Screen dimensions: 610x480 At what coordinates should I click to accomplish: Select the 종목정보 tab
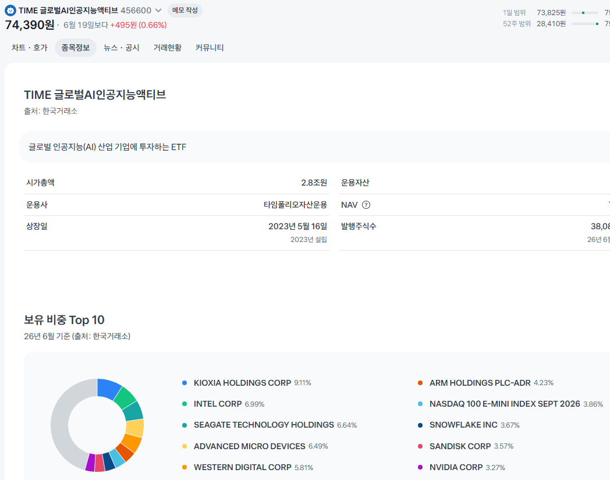[76, 48]
